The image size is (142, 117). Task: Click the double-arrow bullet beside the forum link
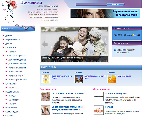(115, 50)
